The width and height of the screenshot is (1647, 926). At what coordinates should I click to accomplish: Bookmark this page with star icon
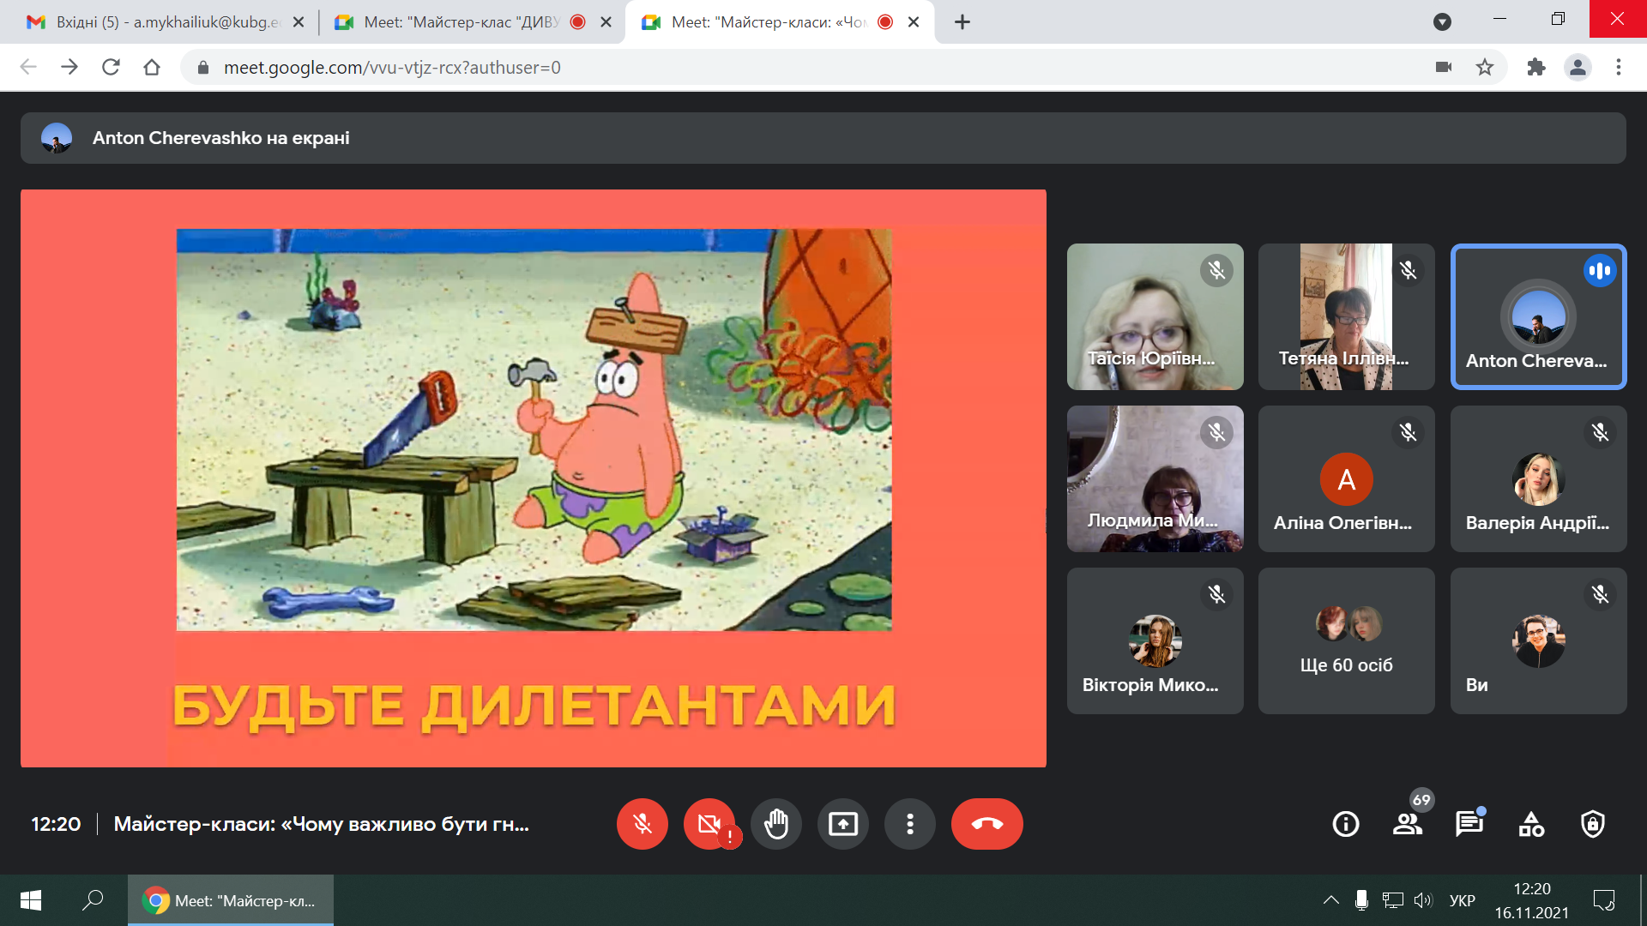tap(1485, 67)
